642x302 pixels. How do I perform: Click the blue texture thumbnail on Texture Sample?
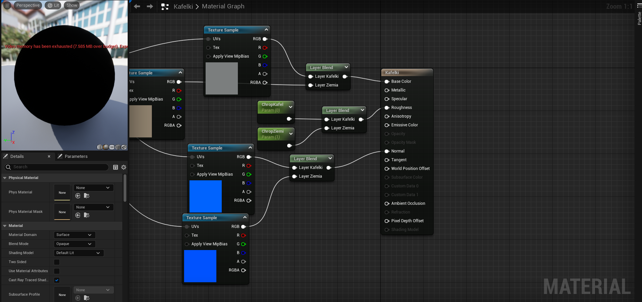(x=206, y=196)
